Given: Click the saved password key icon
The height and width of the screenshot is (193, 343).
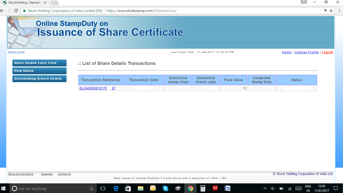Looking at the screenshot, I should coord(325,11).
